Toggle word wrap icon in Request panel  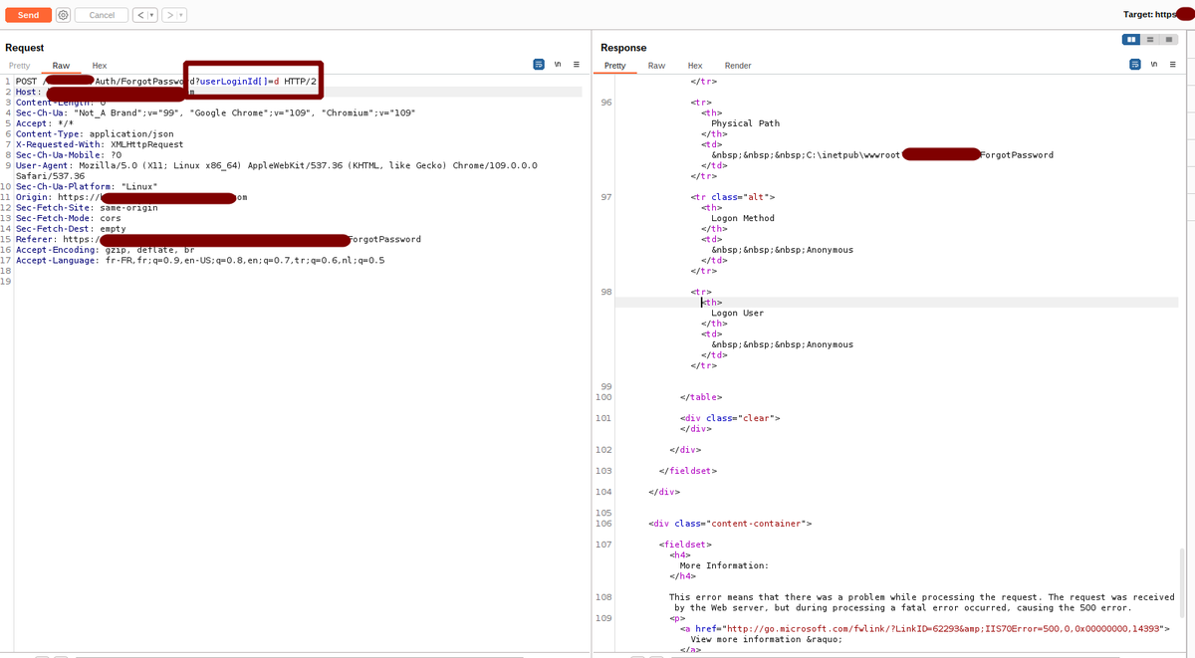tap(539, 65)
